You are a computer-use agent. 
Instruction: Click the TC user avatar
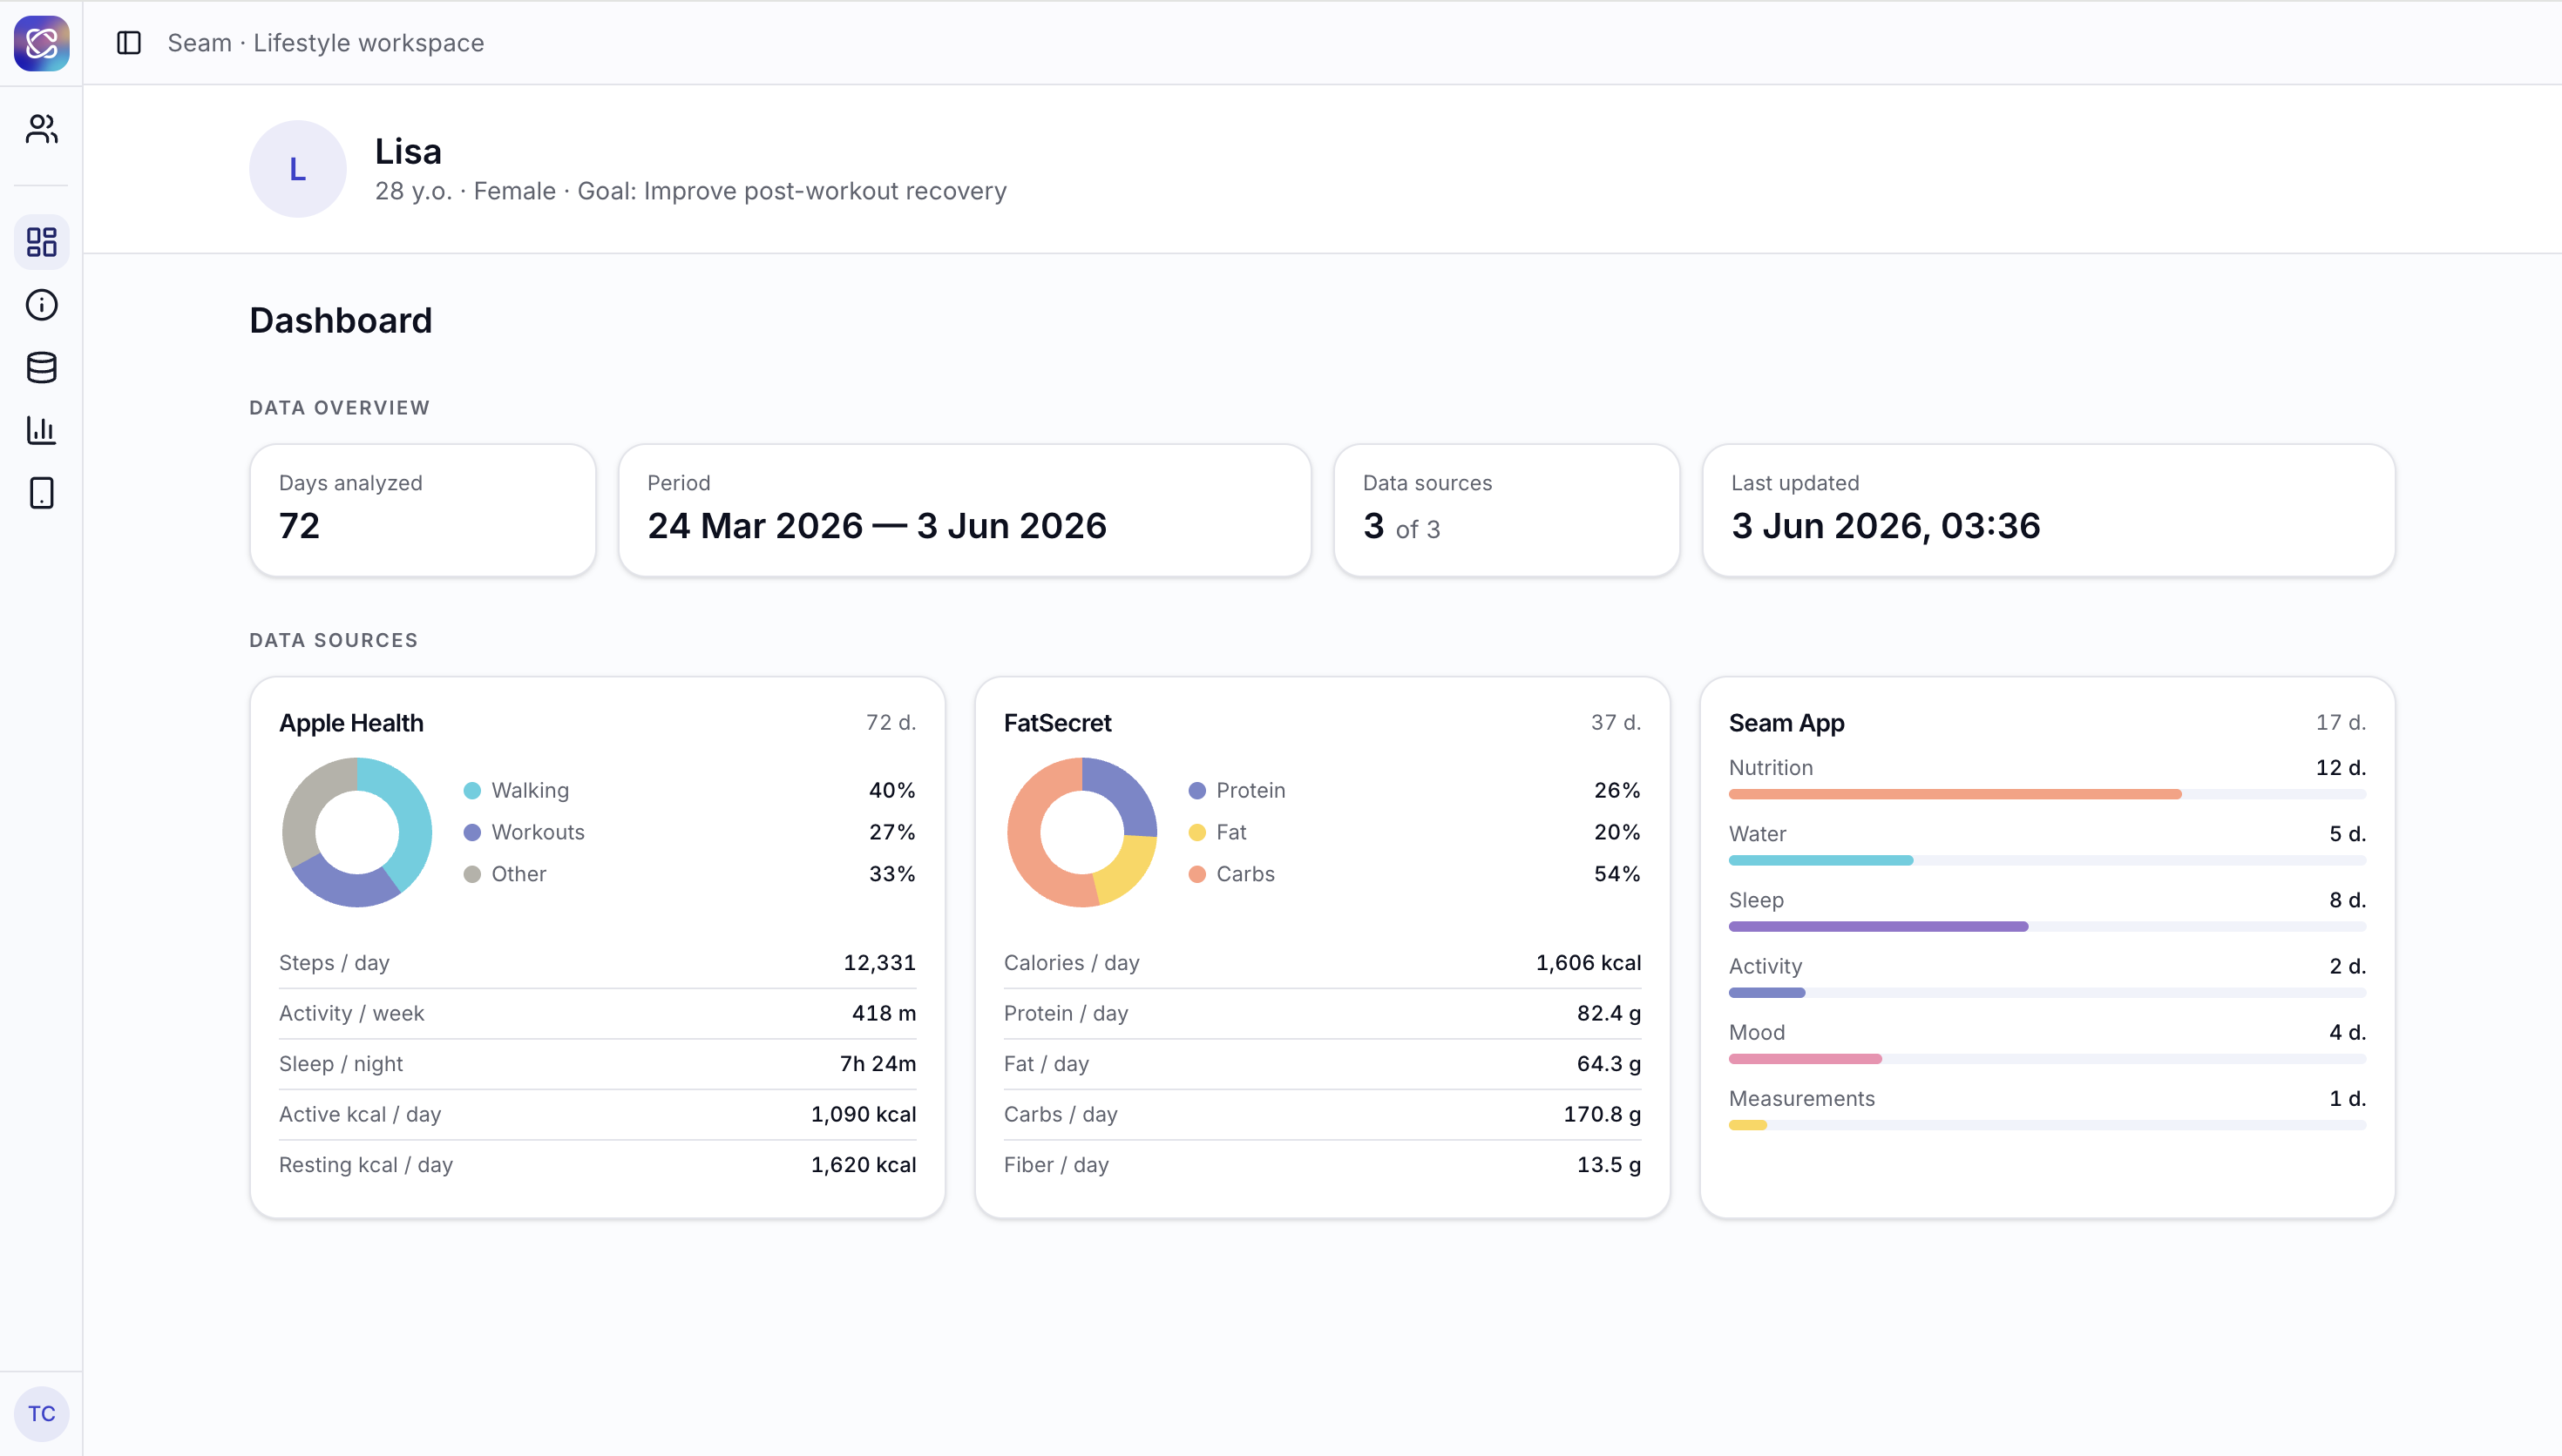(41, 1413)
